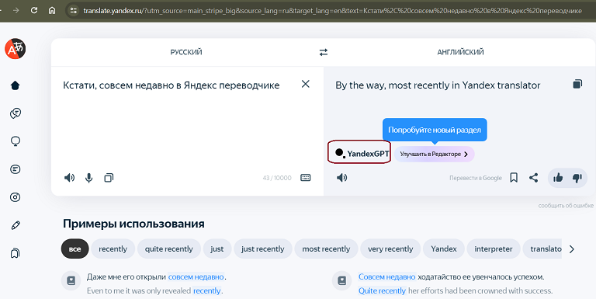This screenshot has width=596, height=299.
Task: Start voice input with microphone
Action: pyautogui.click(x=89, y=178)
